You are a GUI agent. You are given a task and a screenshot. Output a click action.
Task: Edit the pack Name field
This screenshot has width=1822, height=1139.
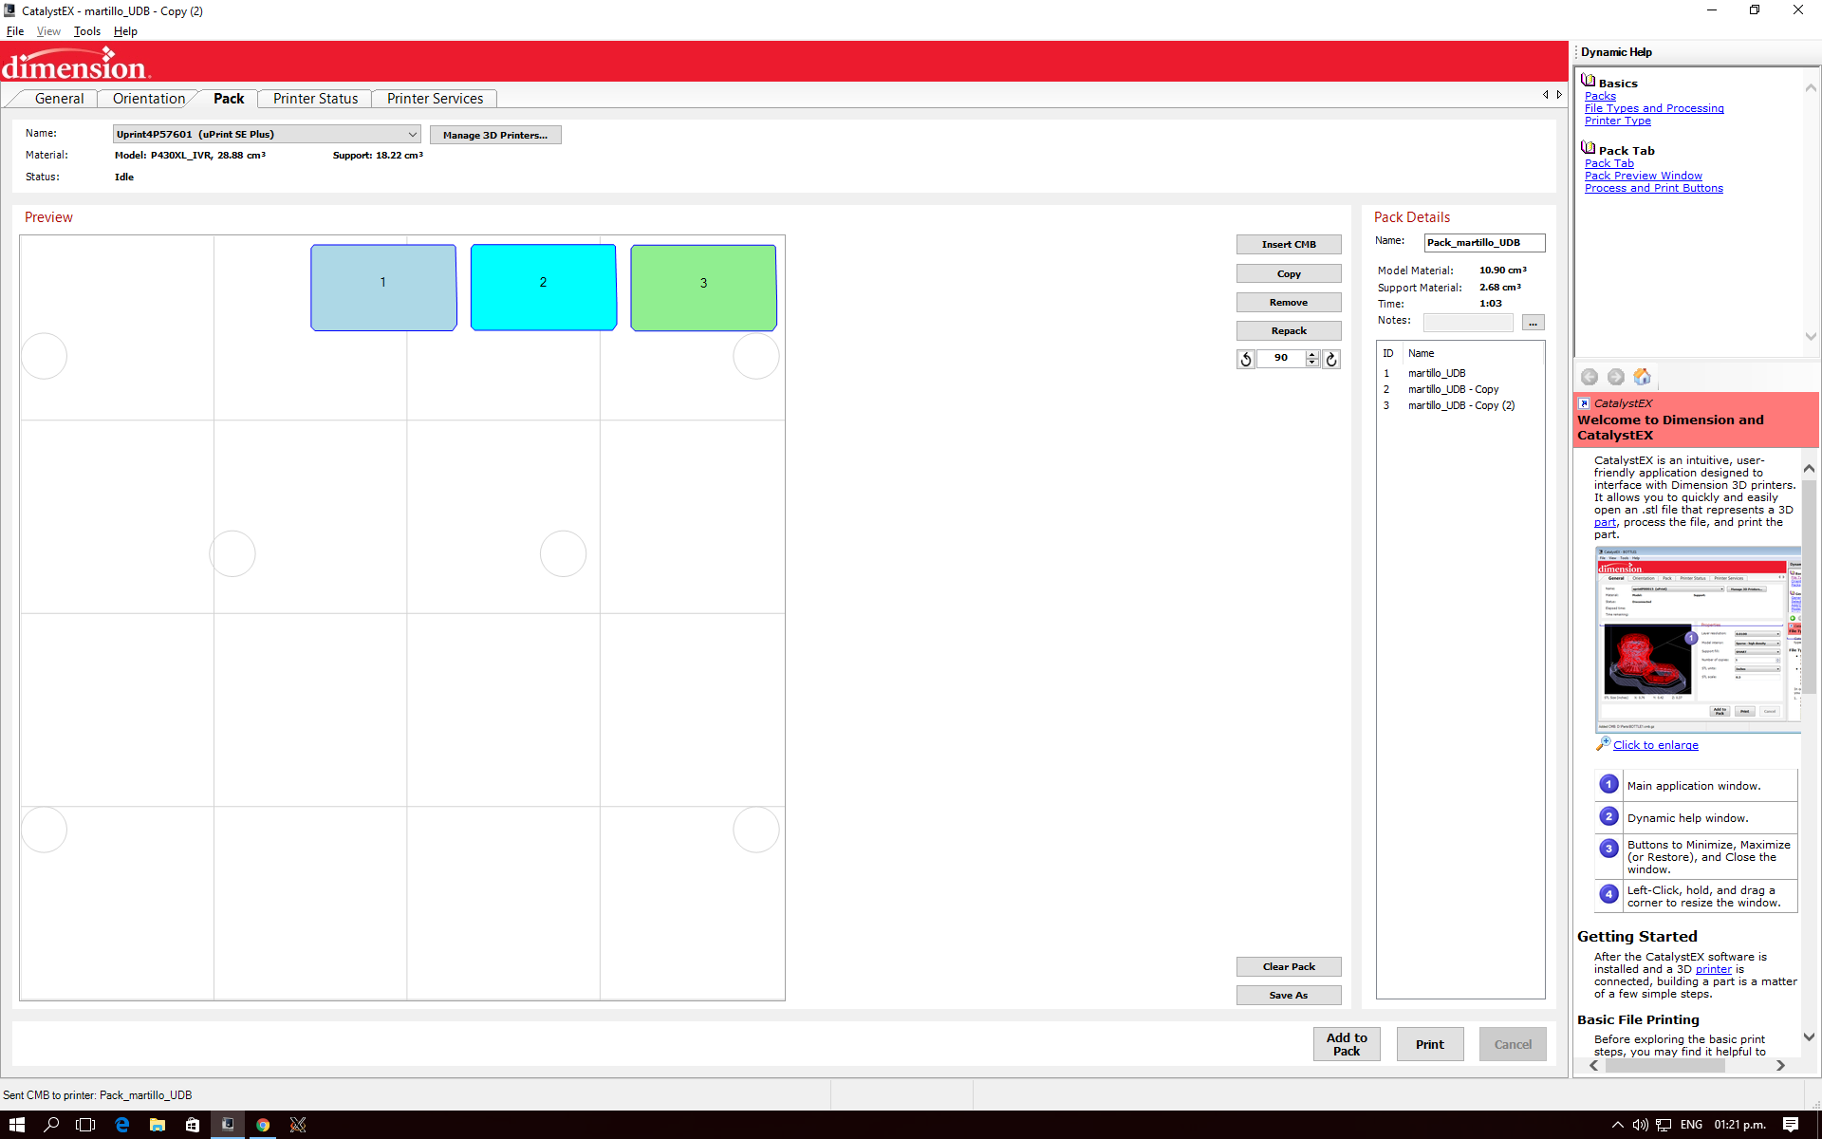[x=1484, y=243]
